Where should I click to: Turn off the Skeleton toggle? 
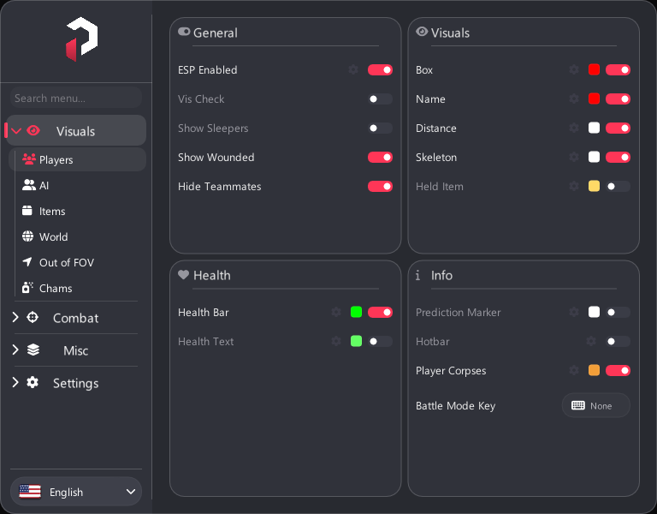point(618,157)
